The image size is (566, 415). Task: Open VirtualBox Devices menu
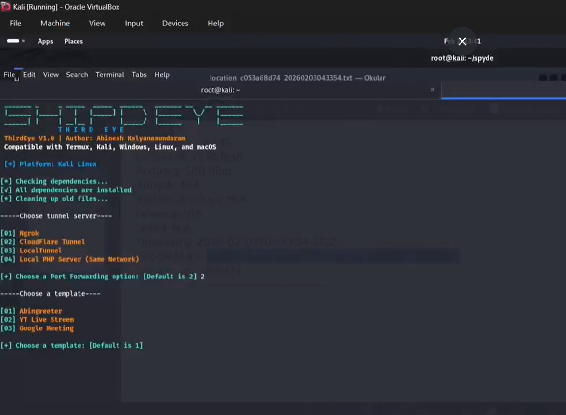[x=175, y=23]
